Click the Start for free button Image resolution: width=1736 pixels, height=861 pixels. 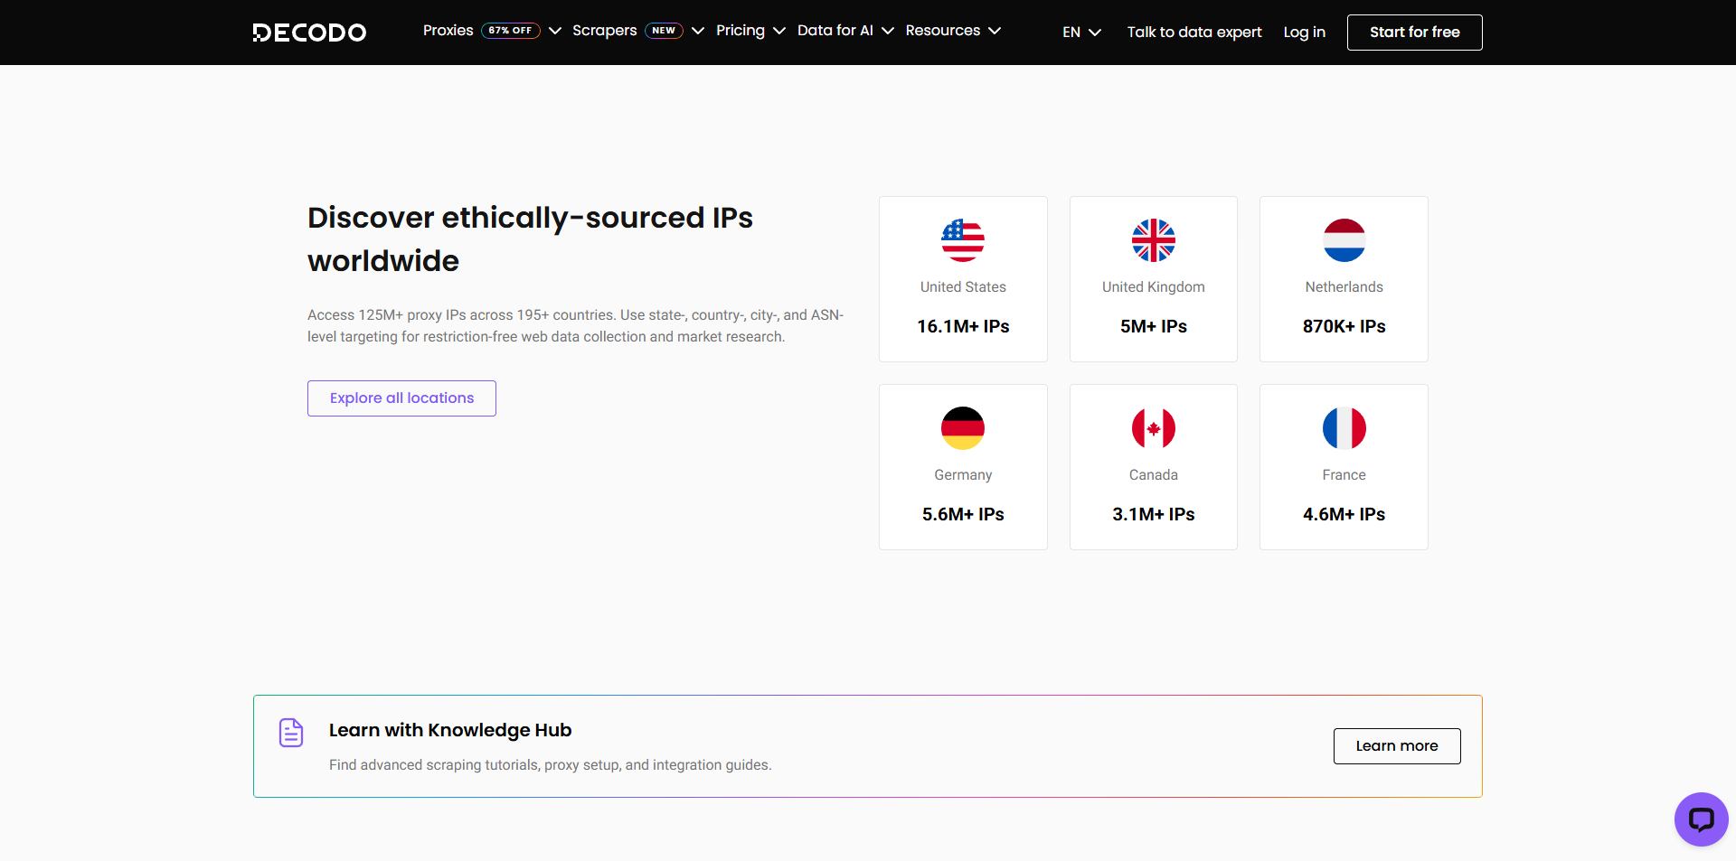coord(1414,32)
